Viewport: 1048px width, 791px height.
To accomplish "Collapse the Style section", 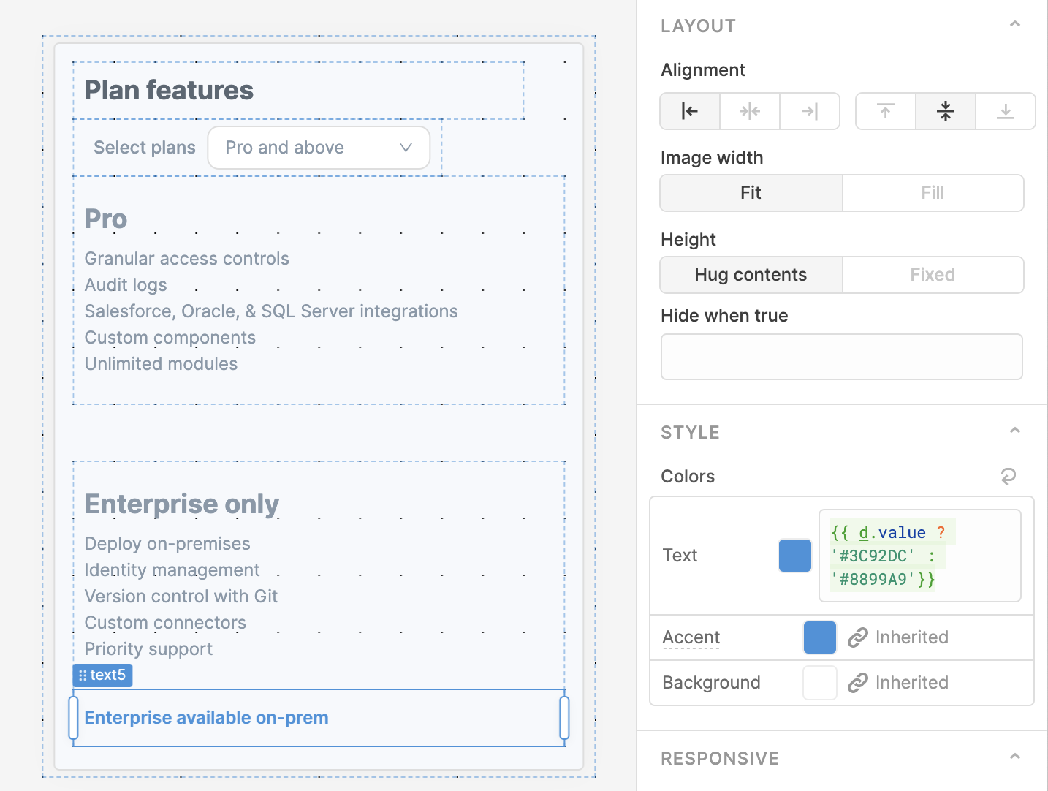I will tap(1014, 431).
